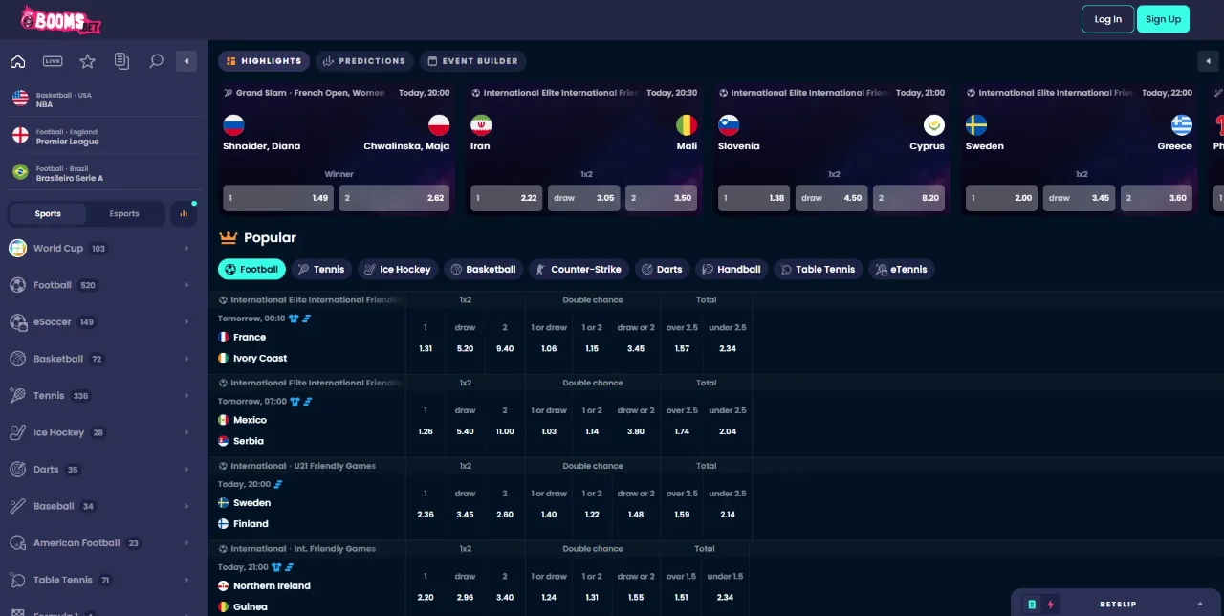
Task: Select the eTennis popular filter
Action: coord(902,270)
